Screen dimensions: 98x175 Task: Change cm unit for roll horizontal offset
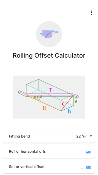pos(88,152)
